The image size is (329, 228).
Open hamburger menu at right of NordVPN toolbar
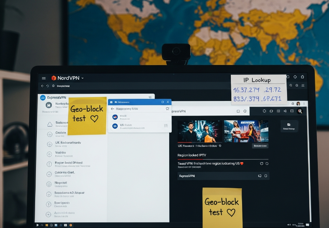coord(303,85)
